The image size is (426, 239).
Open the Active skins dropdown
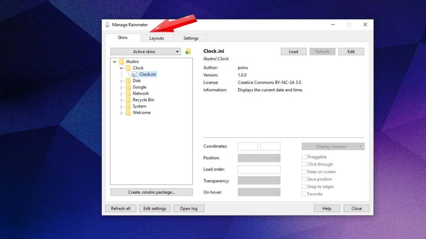[146, 52]
